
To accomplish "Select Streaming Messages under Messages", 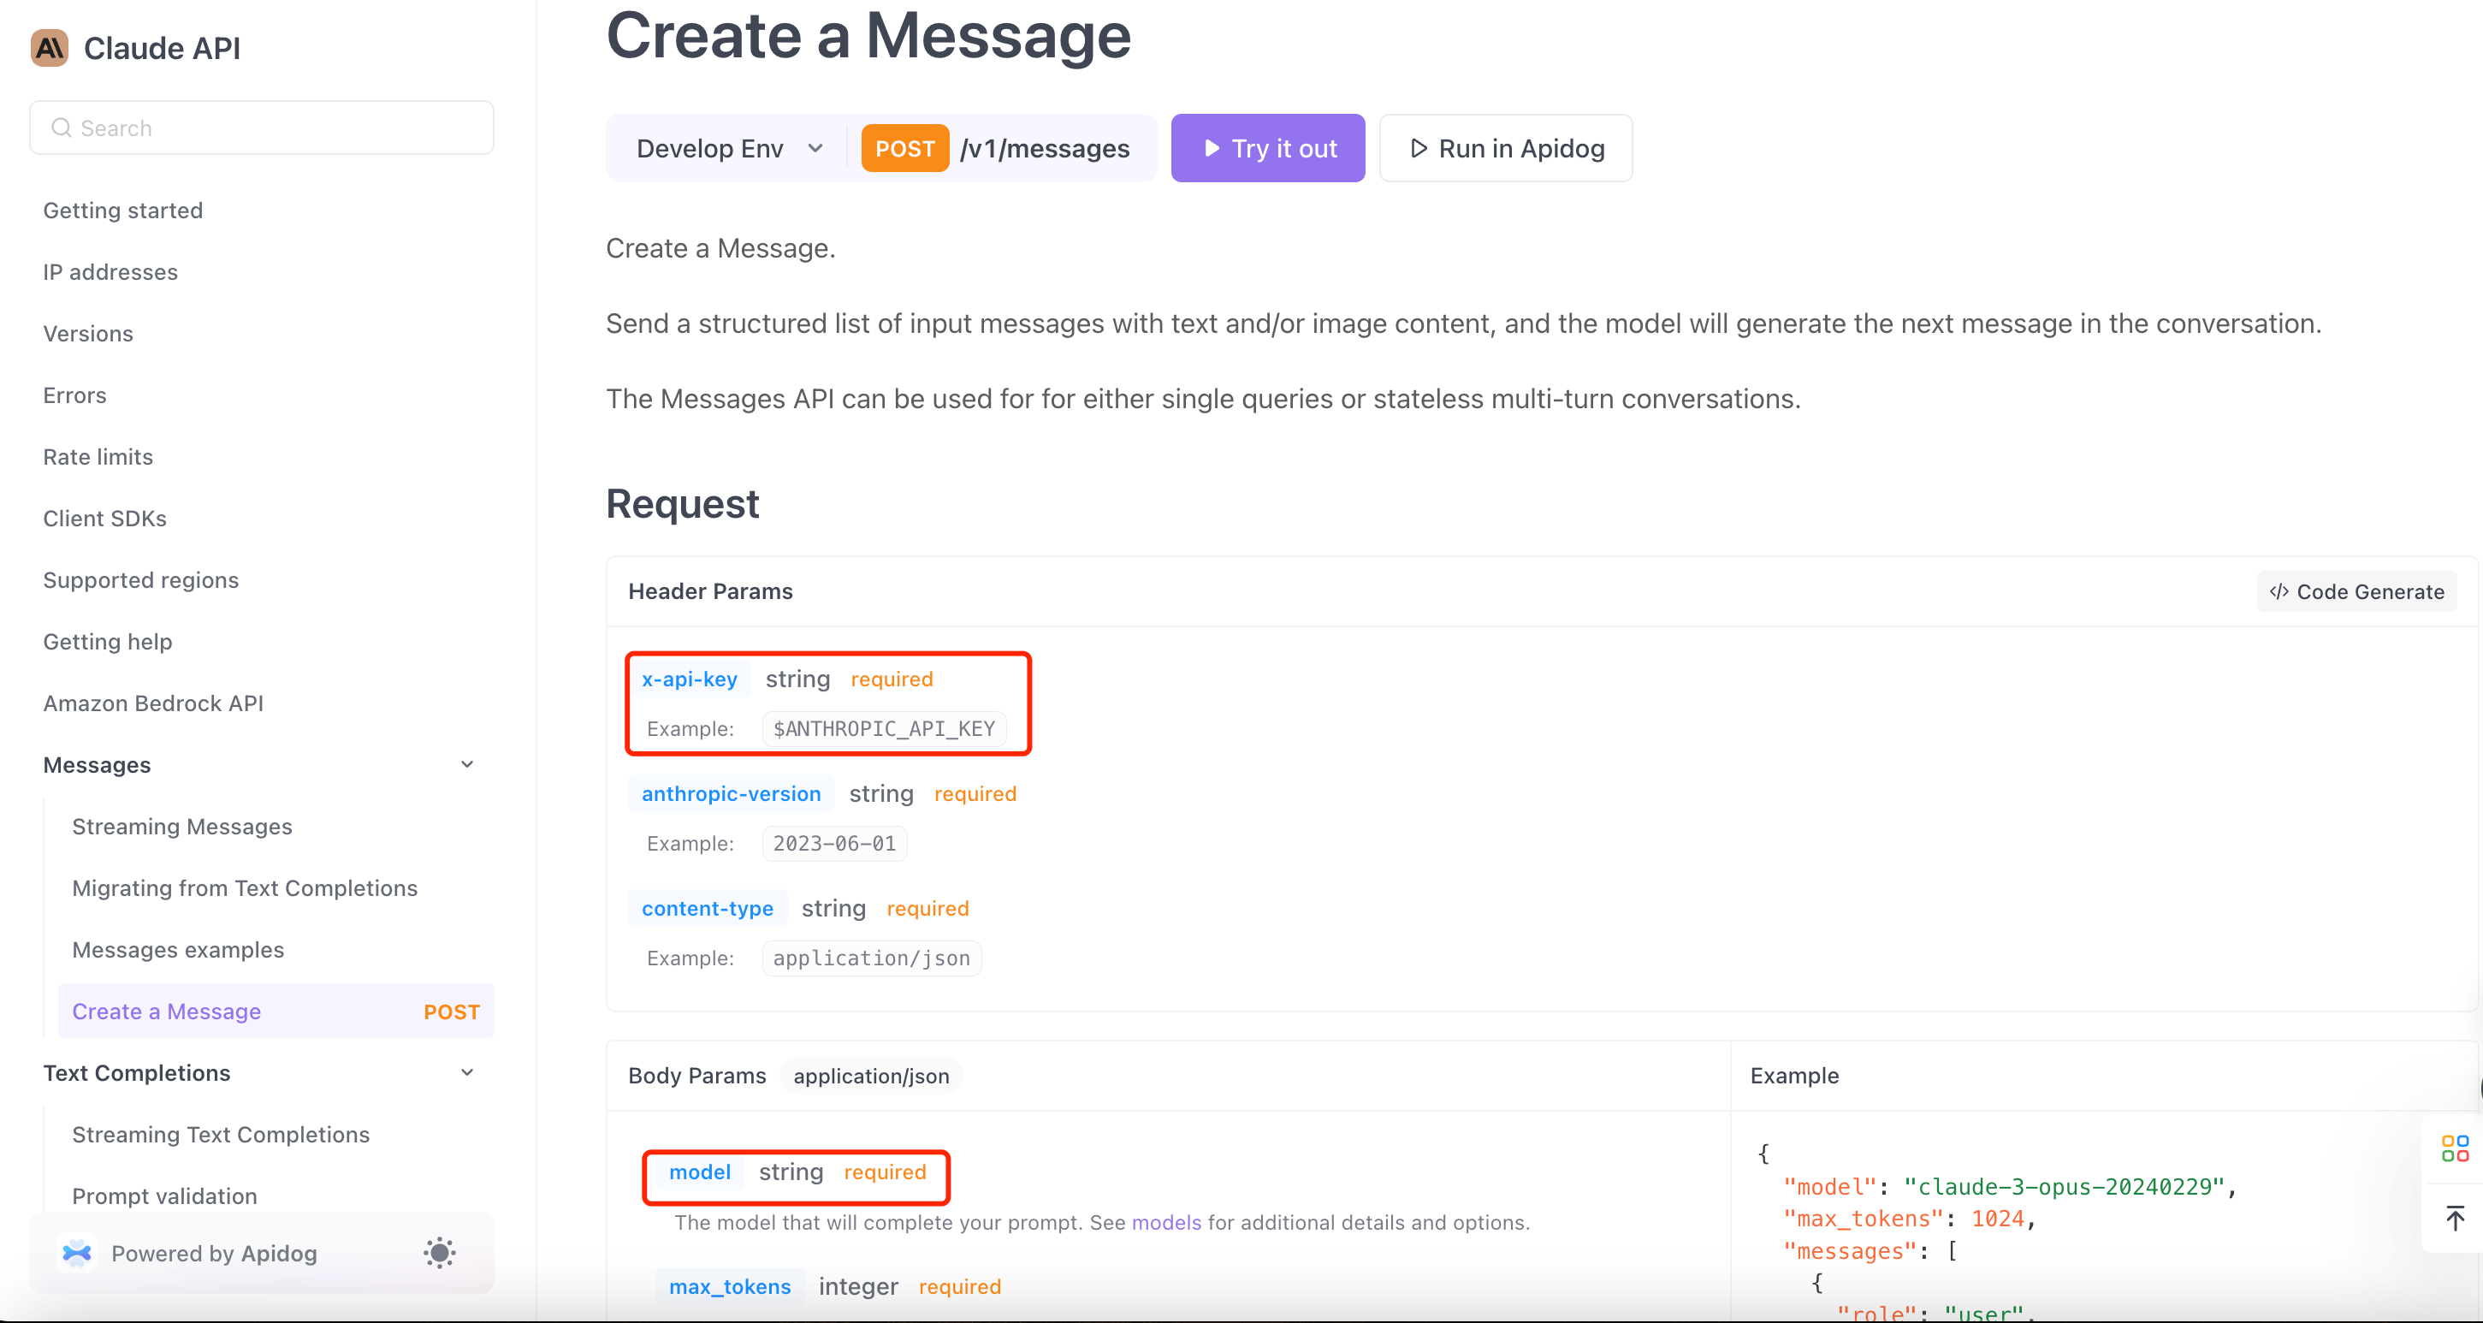I will point(182,827).
